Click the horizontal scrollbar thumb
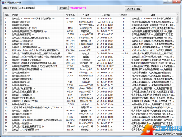182x137 pixels. tap(89, 132)
